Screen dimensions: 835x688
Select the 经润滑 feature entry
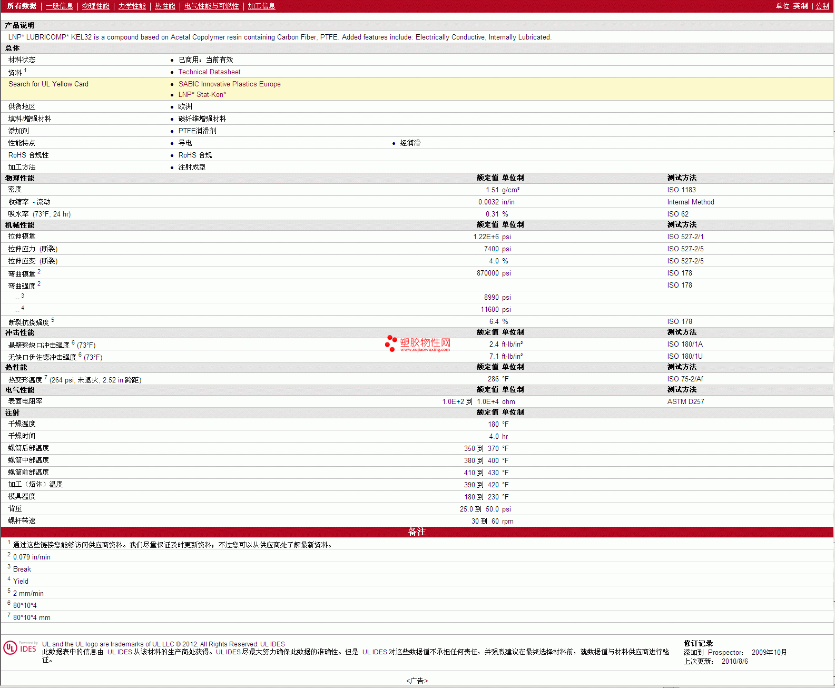click(410, 143)
